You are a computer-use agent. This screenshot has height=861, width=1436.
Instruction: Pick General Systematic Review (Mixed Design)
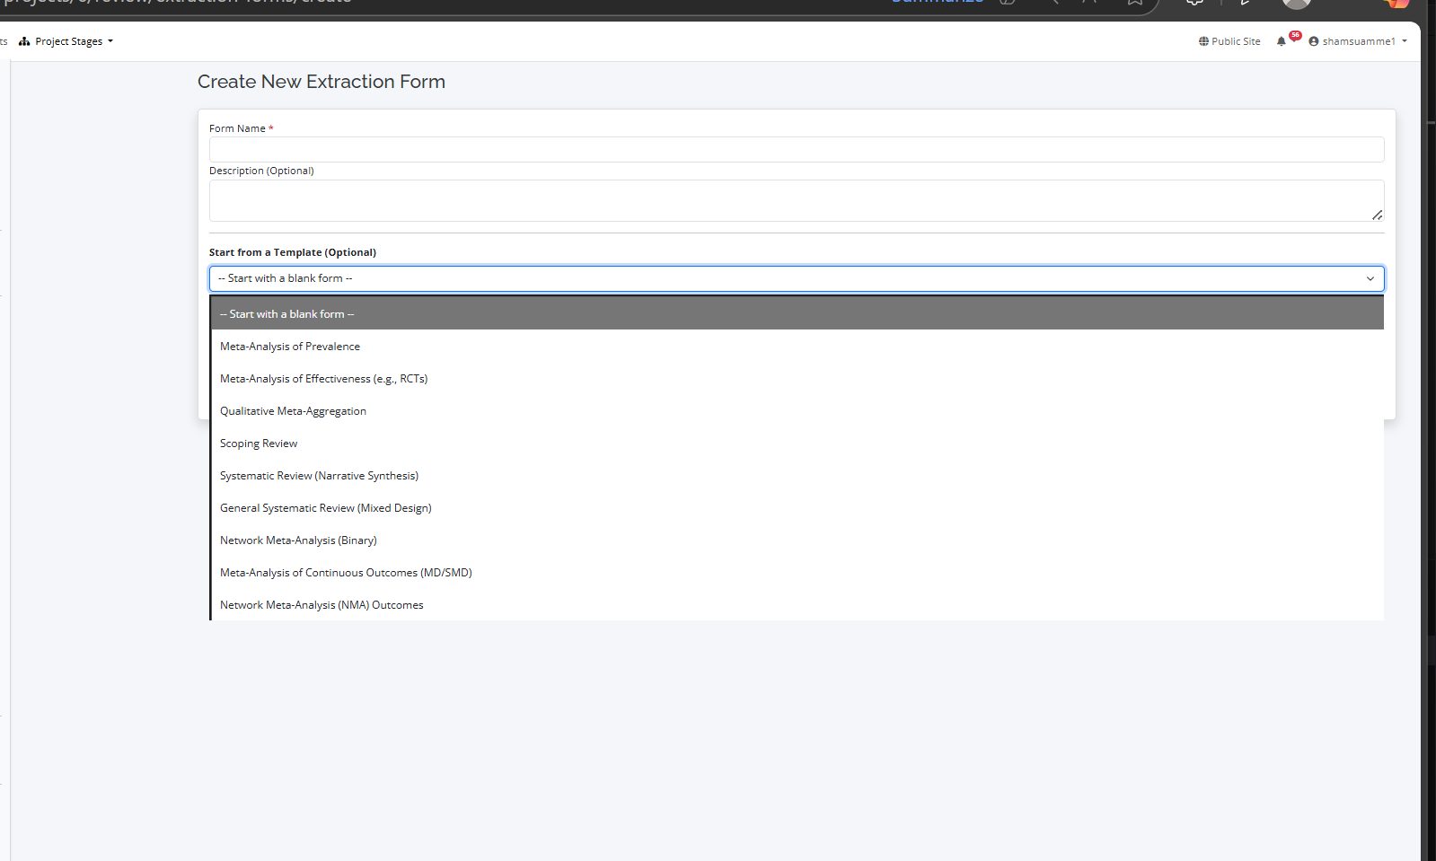(x=325, y=508)
